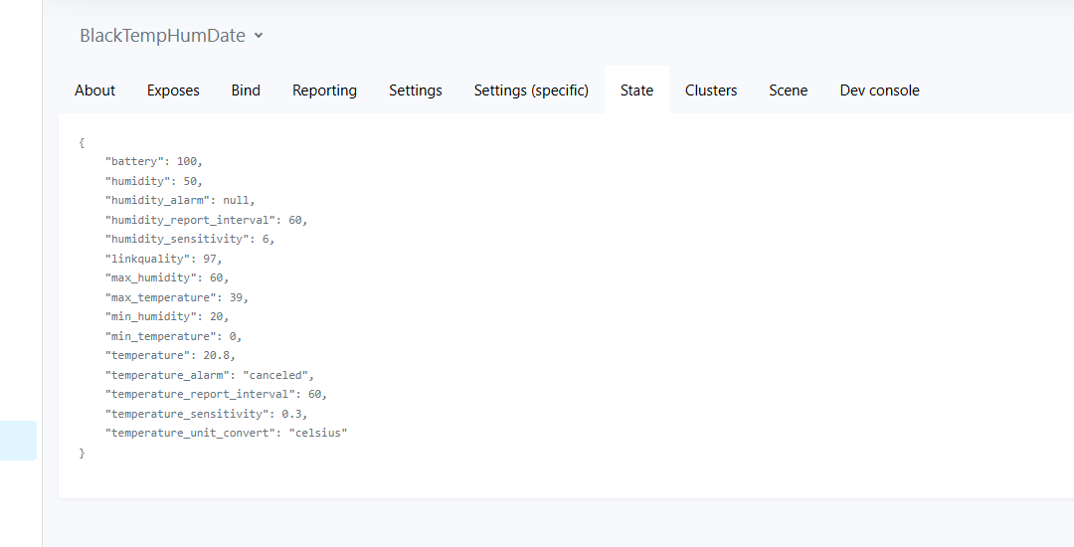Click the "humidity_sensitivity": 6 line

190,239
